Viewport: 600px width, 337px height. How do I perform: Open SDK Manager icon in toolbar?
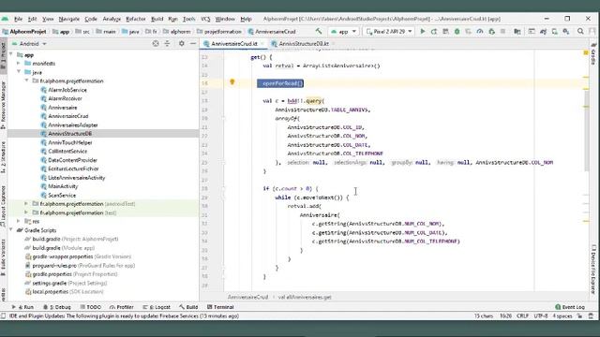[566, 31]
